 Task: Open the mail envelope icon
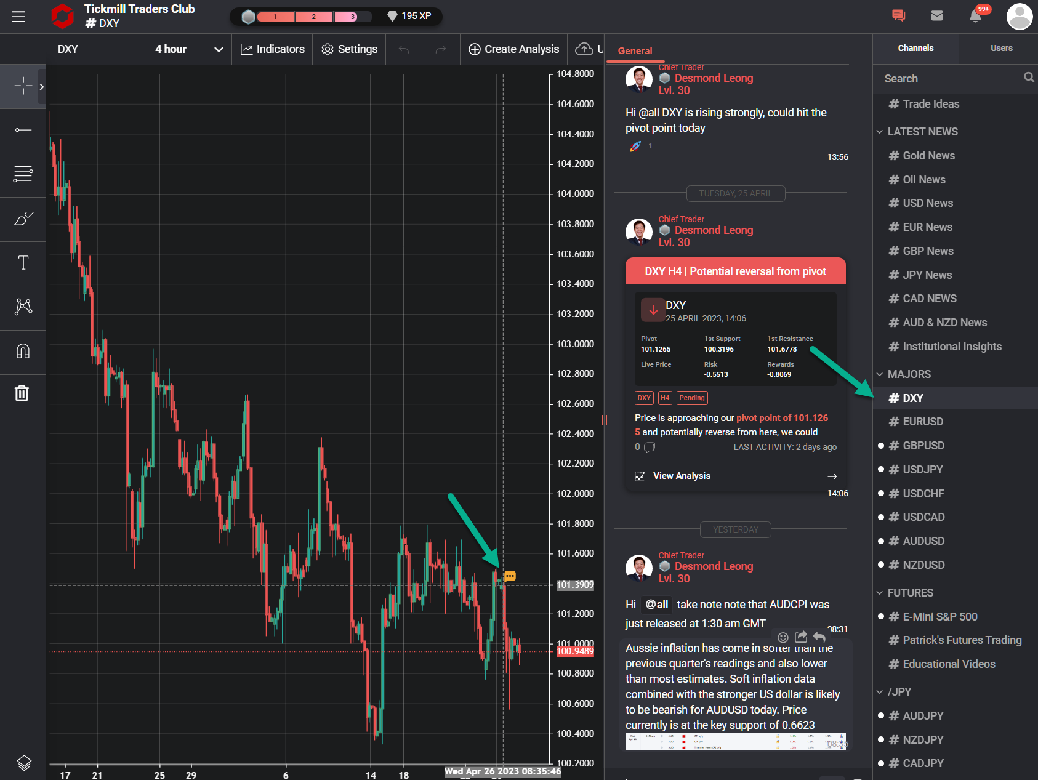pos(937,15)
